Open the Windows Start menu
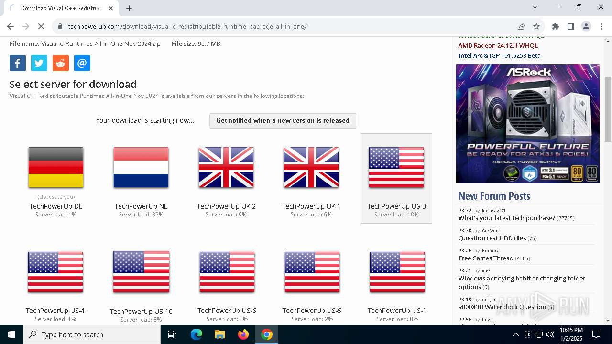 [x=11, y=334]
